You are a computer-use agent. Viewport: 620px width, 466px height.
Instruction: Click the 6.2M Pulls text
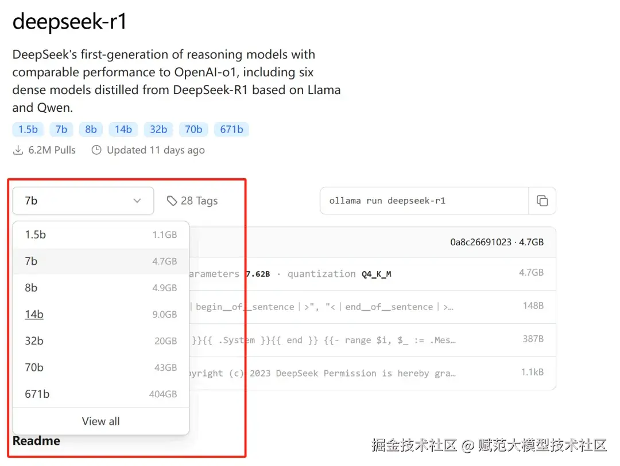52,150
